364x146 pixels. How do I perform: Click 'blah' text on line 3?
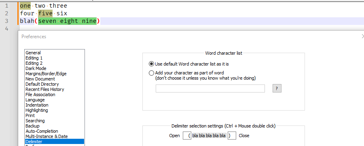coord(27,21)
